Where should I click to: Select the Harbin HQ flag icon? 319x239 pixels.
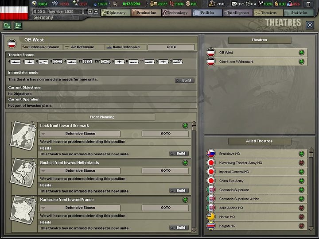coord(211,217)
